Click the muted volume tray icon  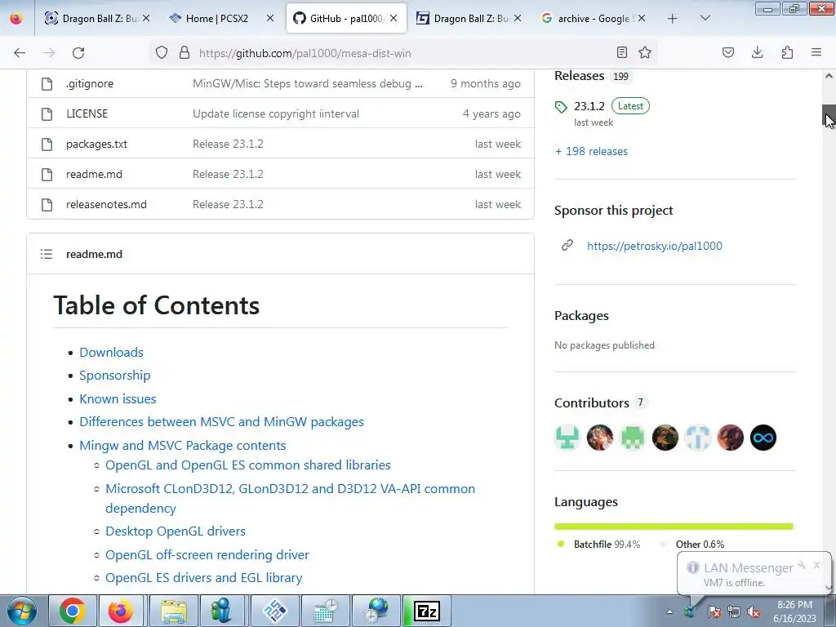[754, 612]
